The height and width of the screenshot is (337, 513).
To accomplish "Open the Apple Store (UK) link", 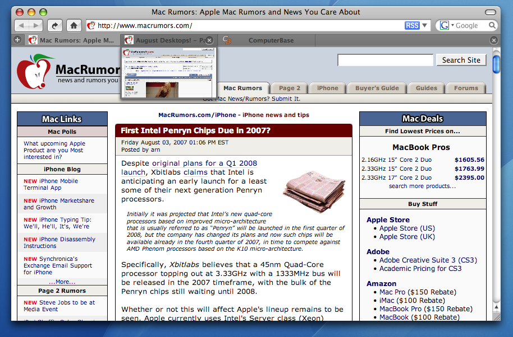I will 407,237.
